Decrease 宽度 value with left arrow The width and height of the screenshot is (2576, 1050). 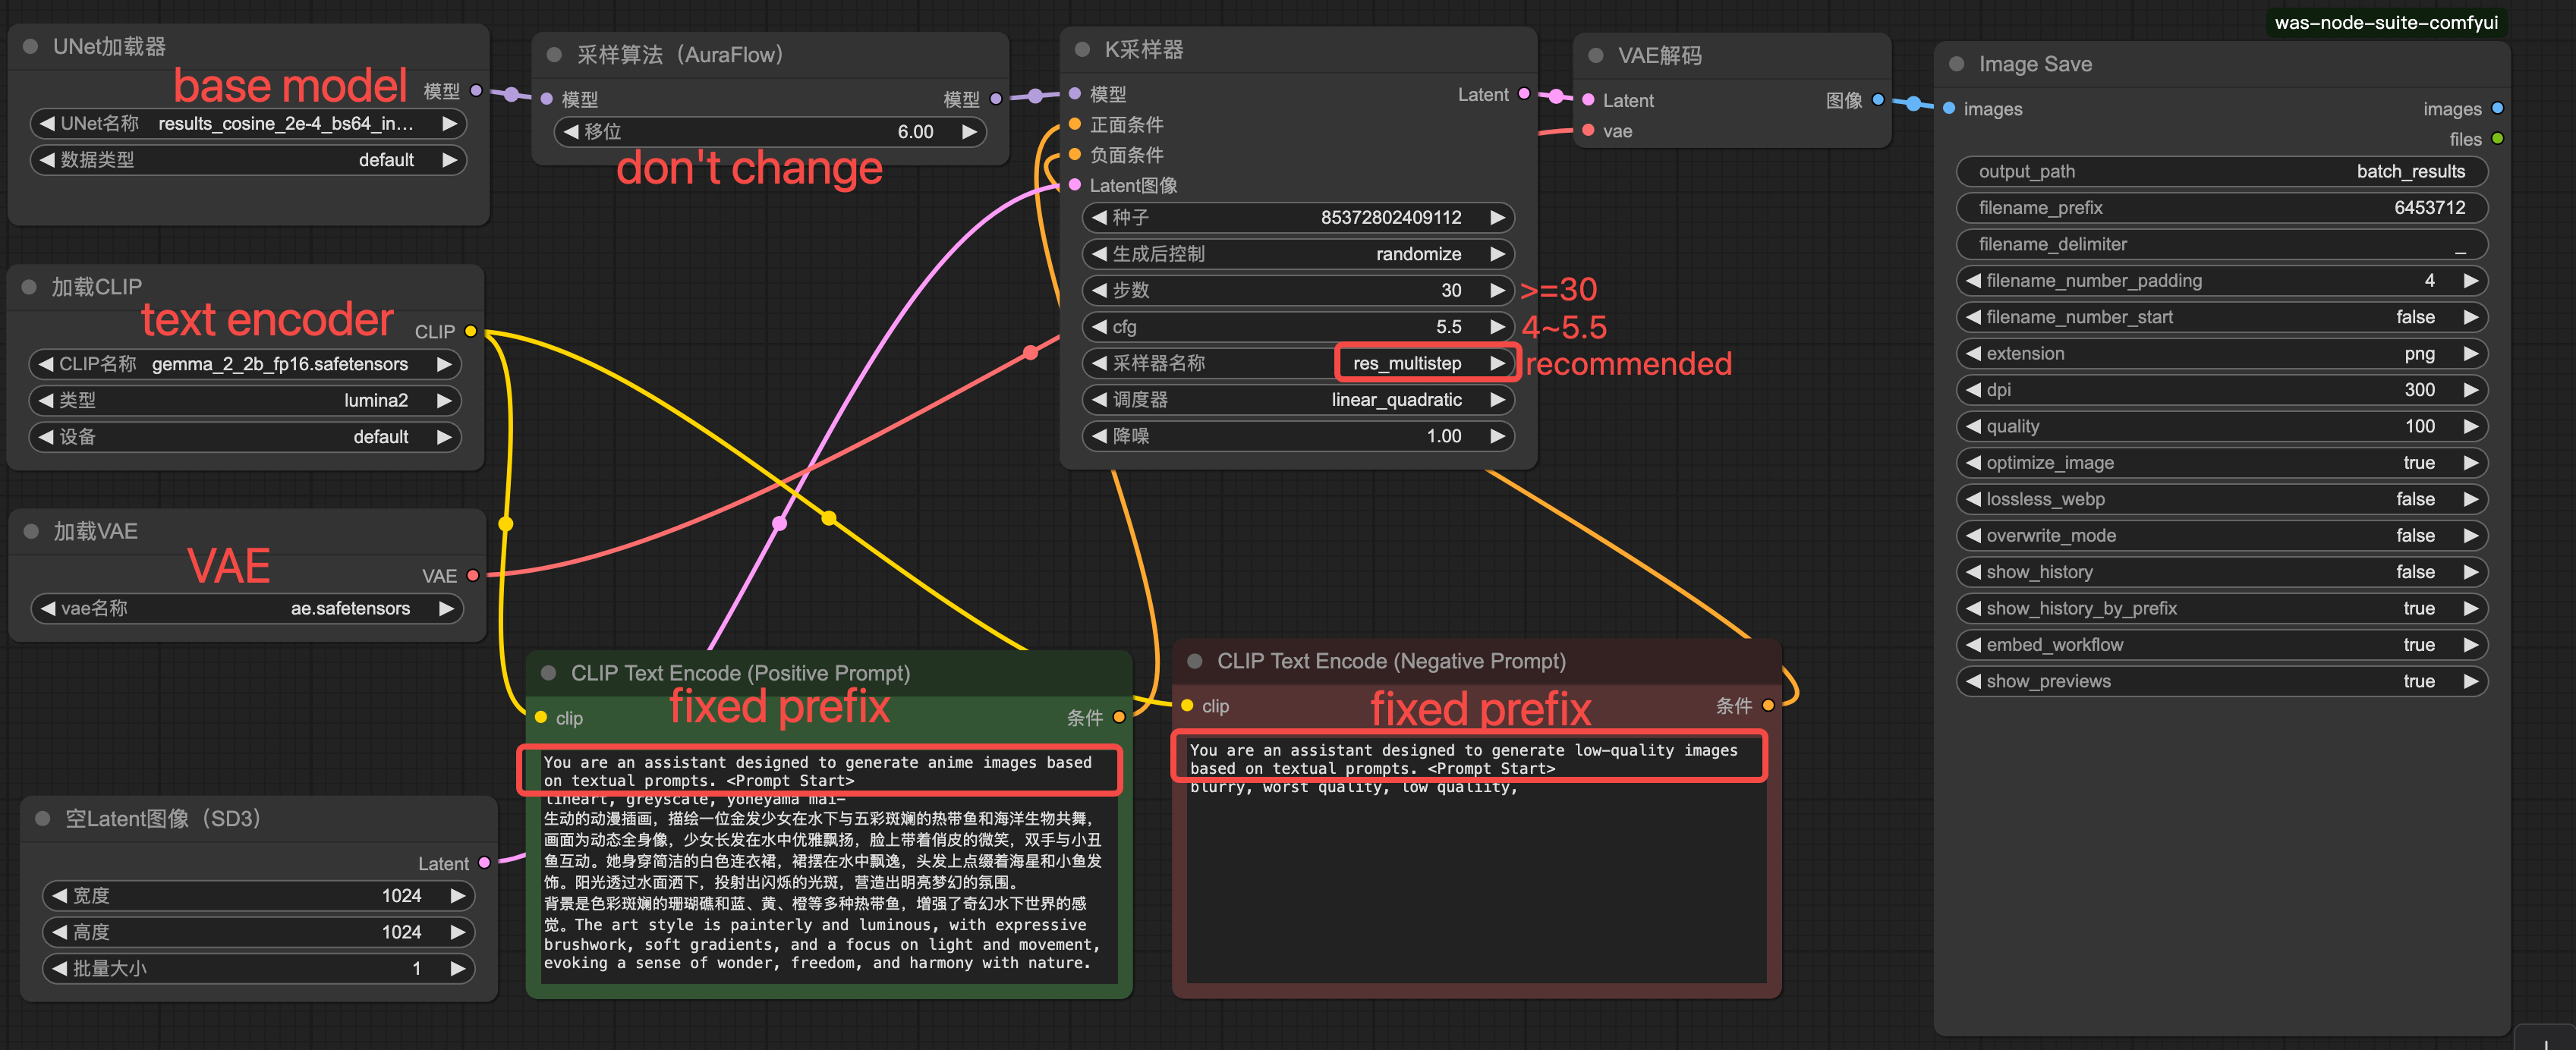[x=60, y=896]
